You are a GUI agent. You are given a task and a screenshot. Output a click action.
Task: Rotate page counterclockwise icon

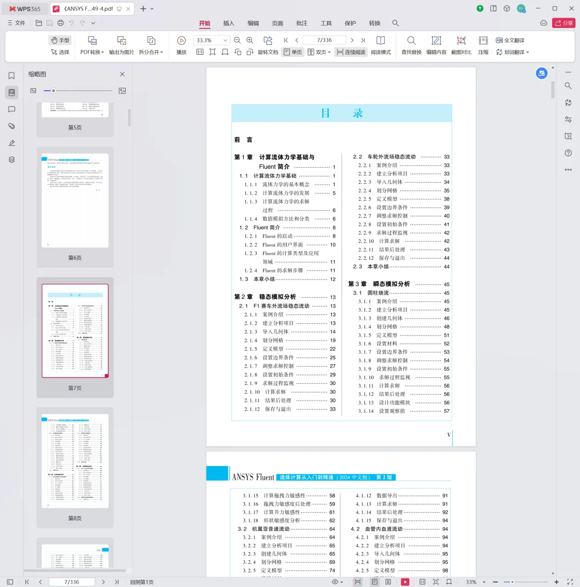pos(237,52)
